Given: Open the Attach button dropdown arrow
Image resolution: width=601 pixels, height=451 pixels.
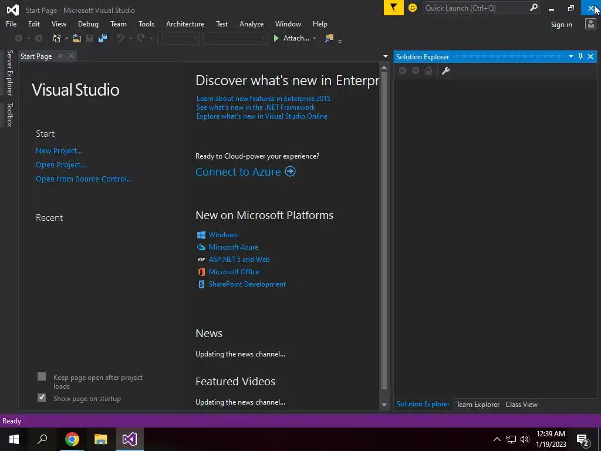Looking at the screenshot, I should pos(315,38).
